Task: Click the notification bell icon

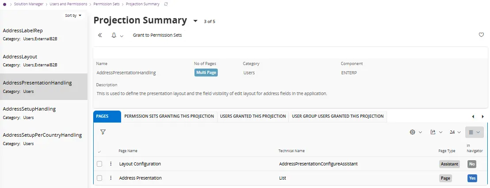Action: (x=114, y=35)
